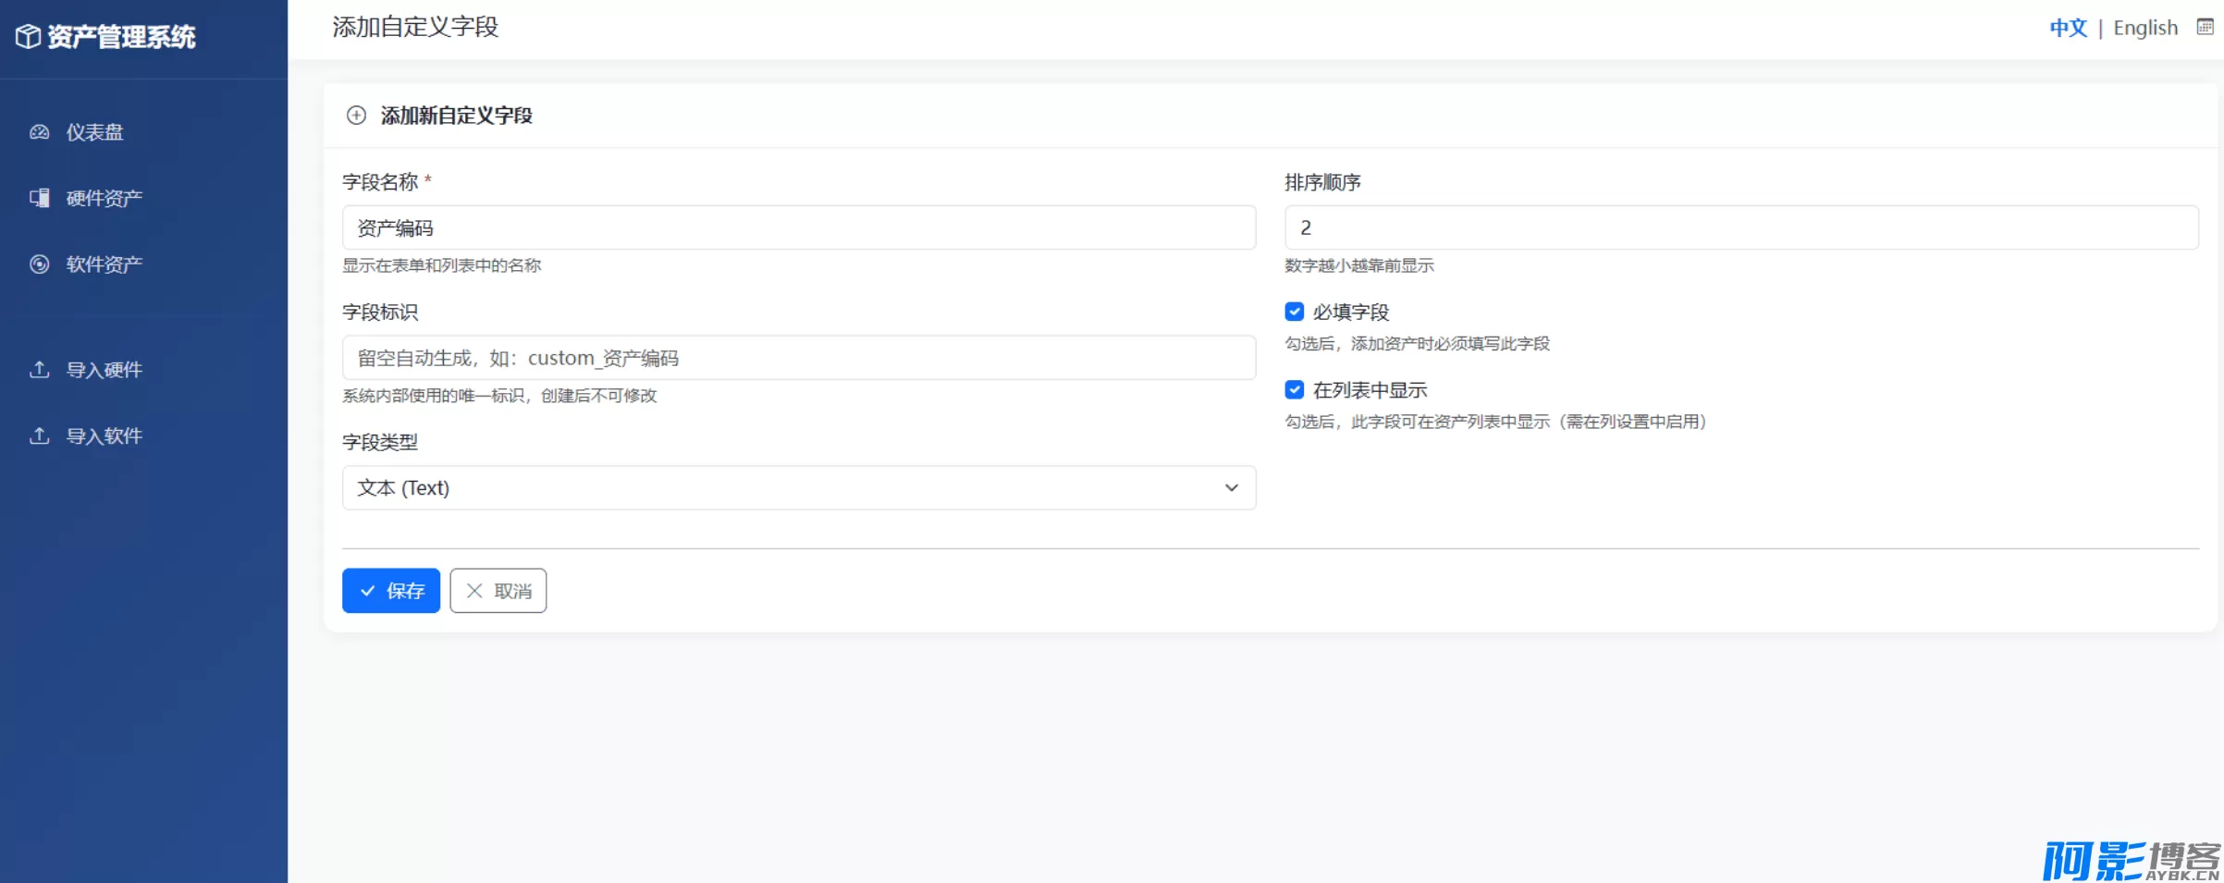2224x883 pixels.
Task: Click the 保存 button
Action: coord(391,591)
